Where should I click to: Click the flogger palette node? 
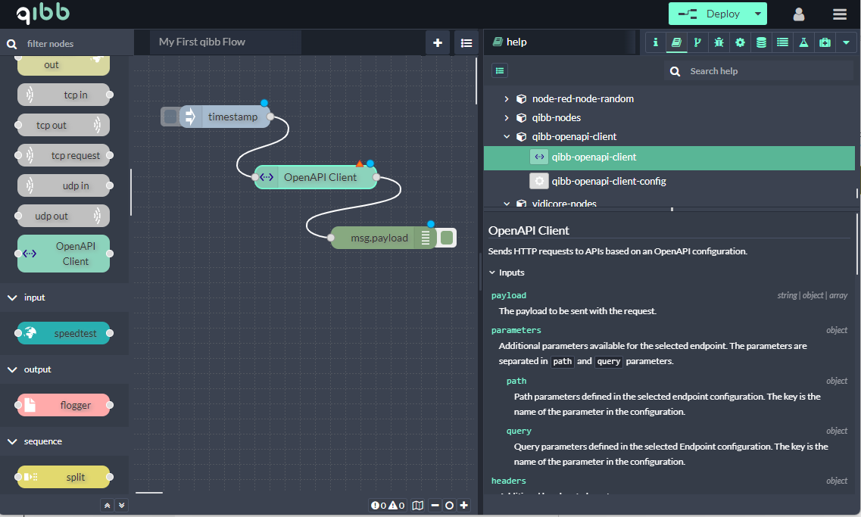click(x=63, y=405)
